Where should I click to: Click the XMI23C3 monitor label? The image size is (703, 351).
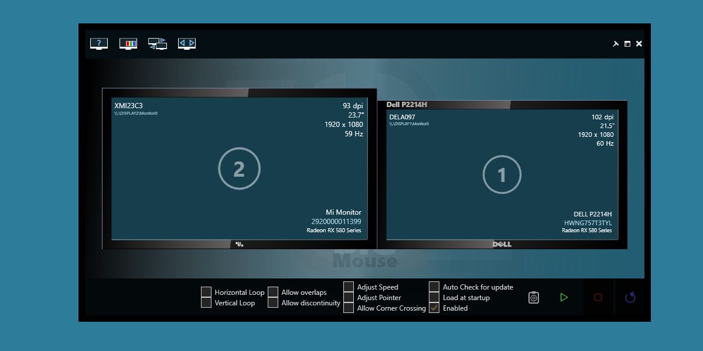click(x=128, y=106)
